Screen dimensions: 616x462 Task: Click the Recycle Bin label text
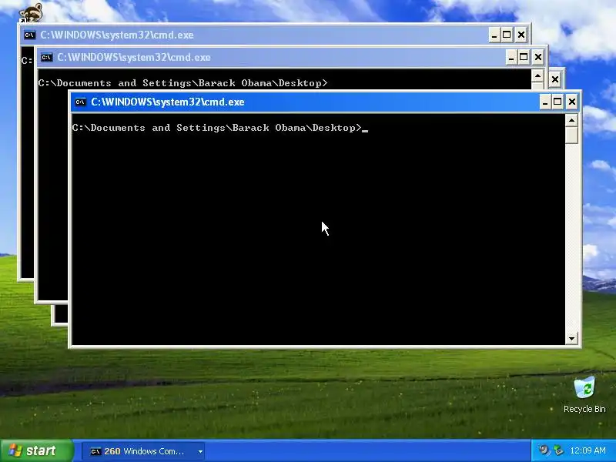(x=584, y=409)
